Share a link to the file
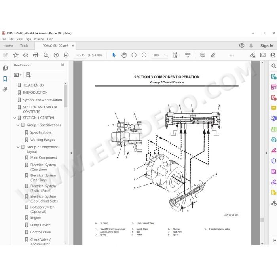This screenshot has width=277, height=277. point(252,55)
